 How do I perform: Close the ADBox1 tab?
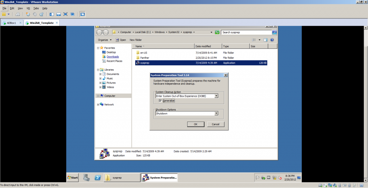[x=20, y=23]
